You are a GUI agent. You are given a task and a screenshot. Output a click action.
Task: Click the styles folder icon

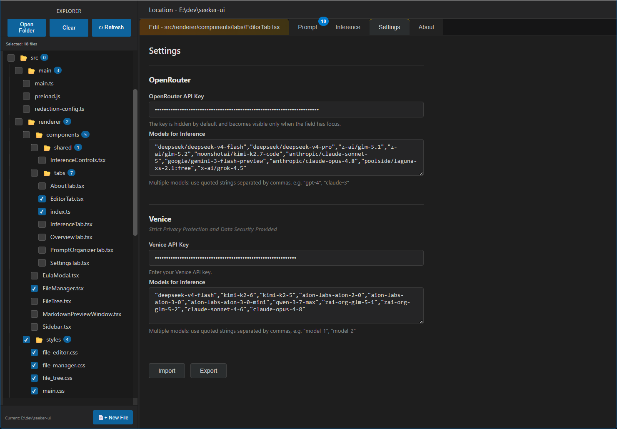tap(39, 340)
